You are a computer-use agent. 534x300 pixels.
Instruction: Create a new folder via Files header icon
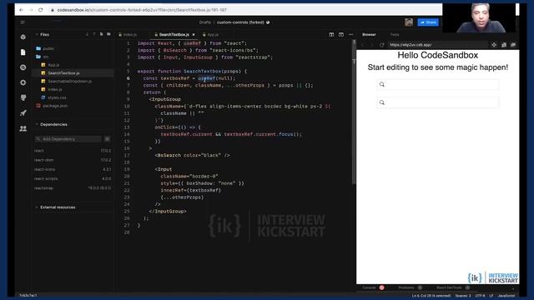click(108, 34)
